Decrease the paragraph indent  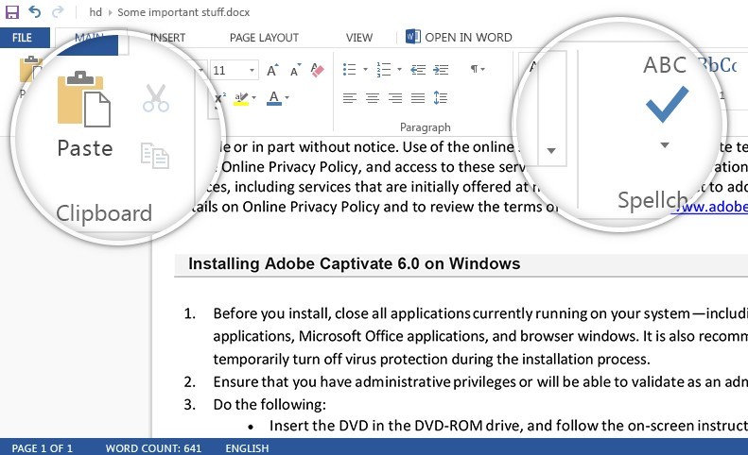point(418,70)
